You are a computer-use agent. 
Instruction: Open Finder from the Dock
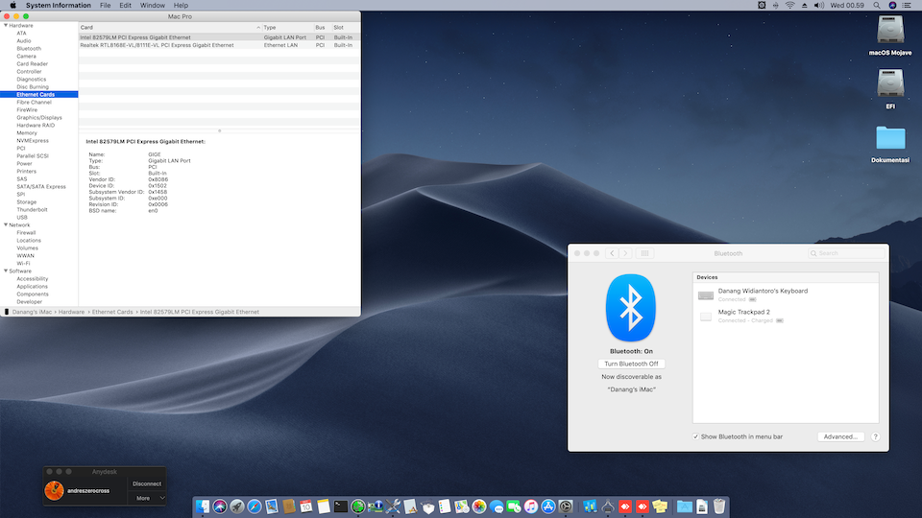pos(203,506)
